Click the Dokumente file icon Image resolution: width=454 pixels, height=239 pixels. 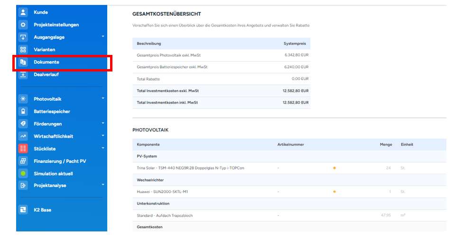[23, 62]
